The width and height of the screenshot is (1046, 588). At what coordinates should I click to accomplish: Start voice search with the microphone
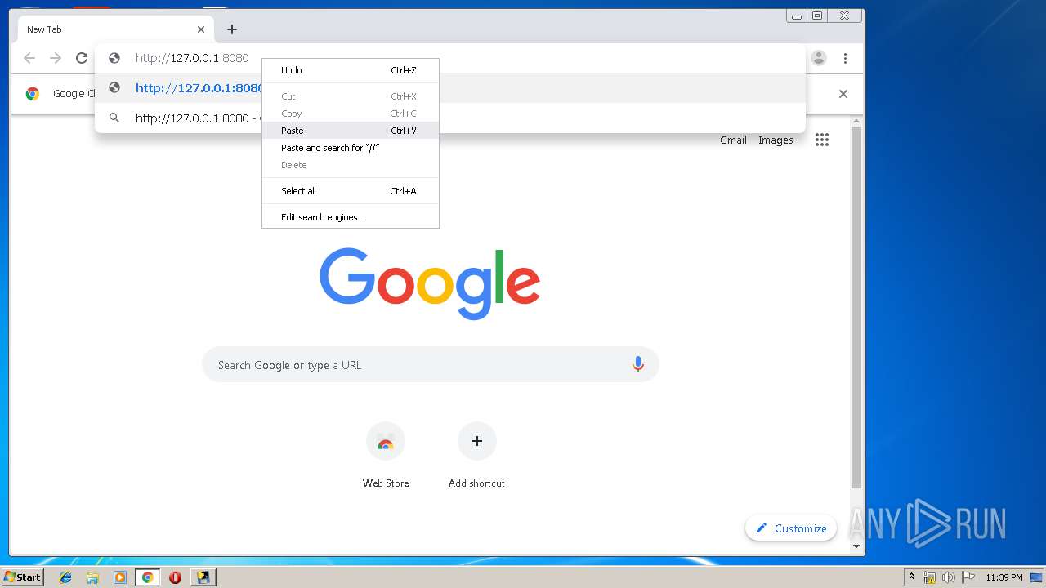pyautogui.click(x=638, y=365)
